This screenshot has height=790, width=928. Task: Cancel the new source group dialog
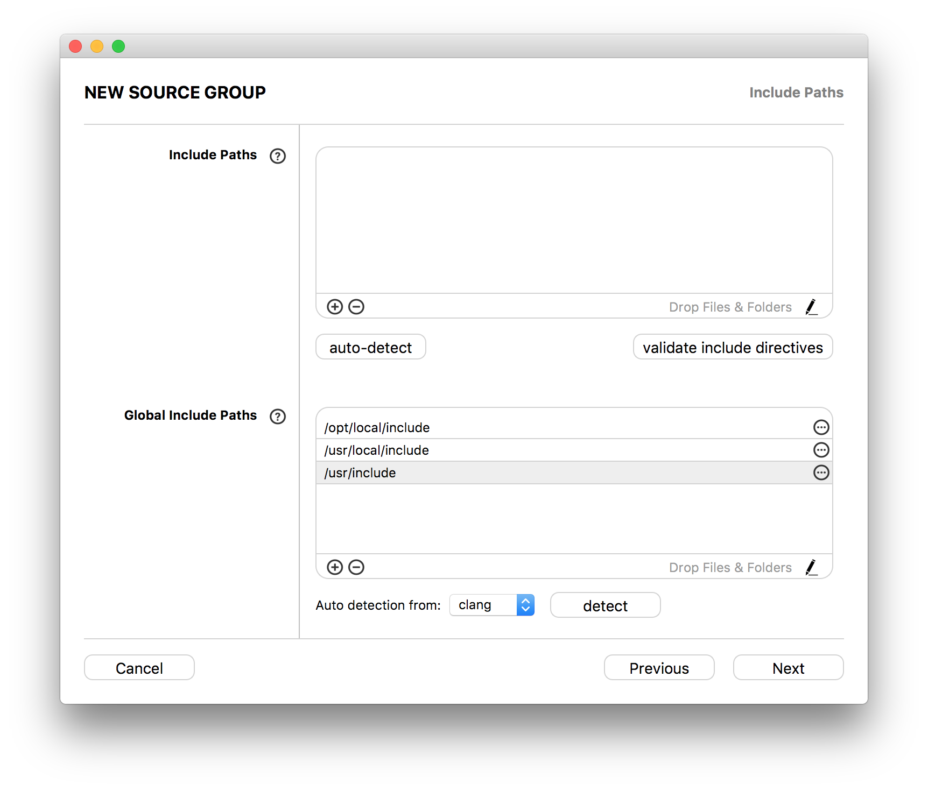click(x=139, y=668)
